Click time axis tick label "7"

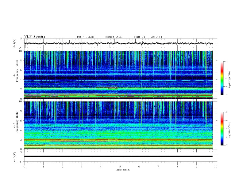[158, 167]
